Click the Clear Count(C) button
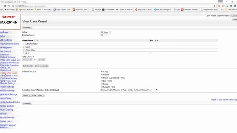Image resolution: width=237 pixels, height=133 pixels. 38,96
